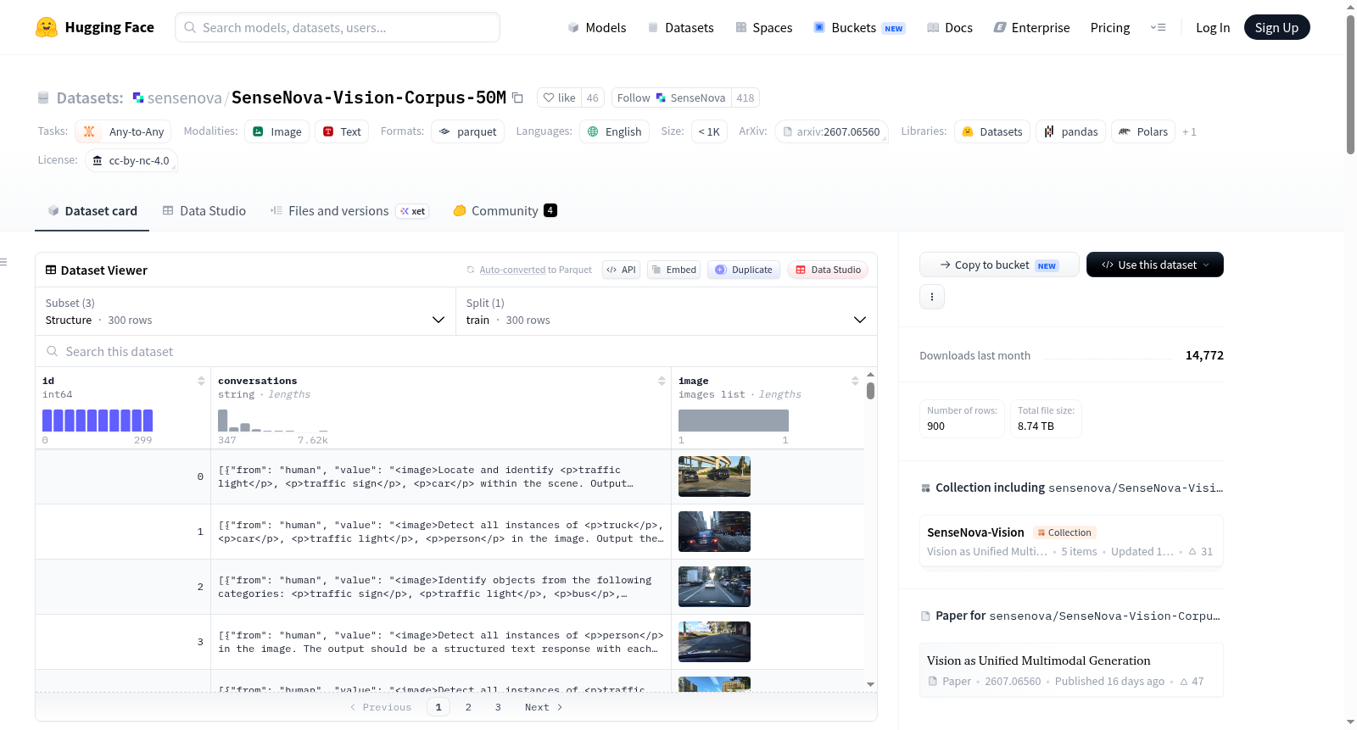1357x730 pixels.
Task: Open the SenseNova-Vision collection card
Action: coord(1071,542)
